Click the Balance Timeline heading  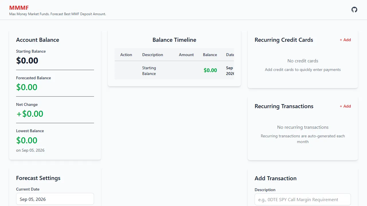174,40
